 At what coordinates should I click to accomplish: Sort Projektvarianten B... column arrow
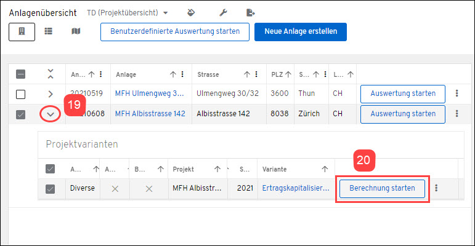tap(161, 169)
